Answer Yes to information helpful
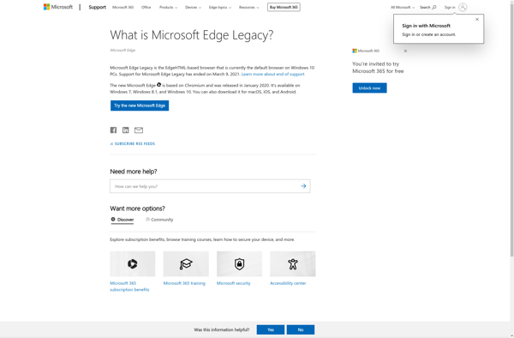Image resolution: width=514 pixels, height=338 pixels. [271, 329]
